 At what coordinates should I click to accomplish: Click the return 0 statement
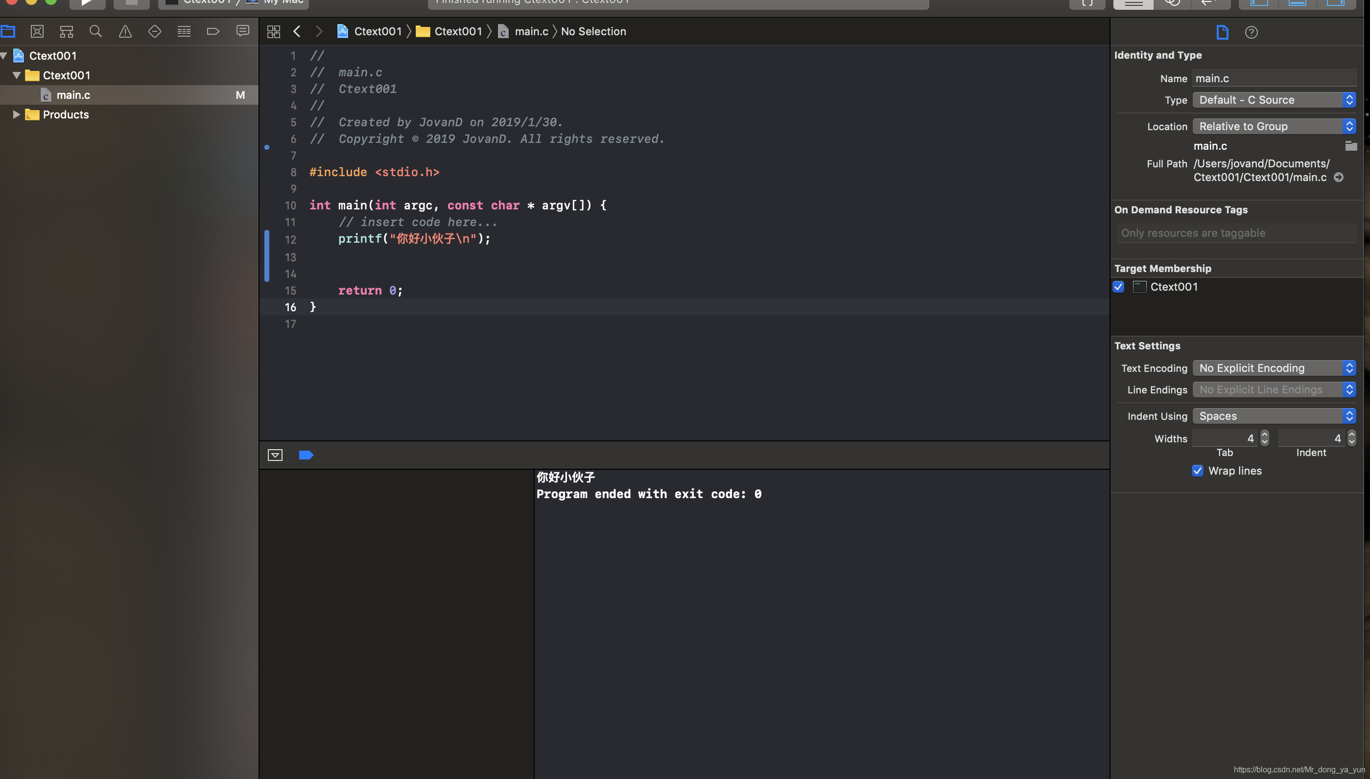(x=370, y=291)
